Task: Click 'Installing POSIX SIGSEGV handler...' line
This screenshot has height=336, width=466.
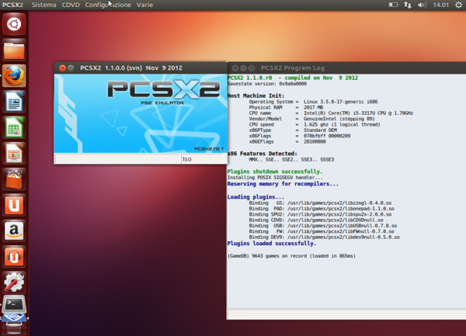Action: (x=275, y=178)
